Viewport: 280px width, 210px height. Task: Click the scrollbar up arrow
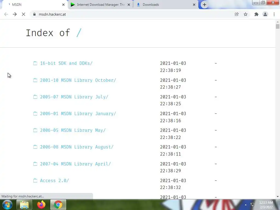click(278, 22)
